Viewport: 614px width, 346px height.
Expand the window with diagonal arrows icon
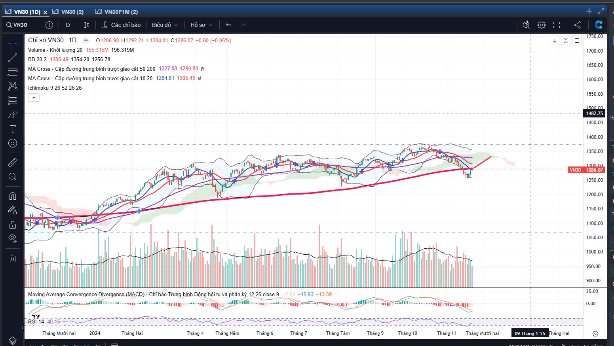point(601,11)
